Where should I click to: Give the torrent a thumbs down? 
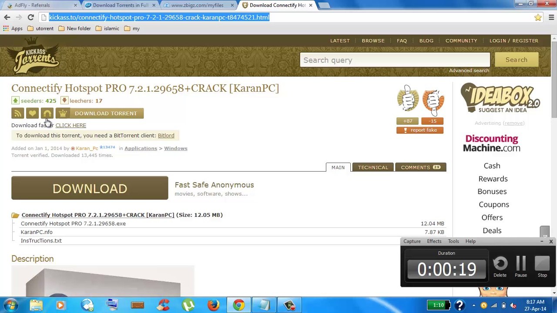coord(433,102)
